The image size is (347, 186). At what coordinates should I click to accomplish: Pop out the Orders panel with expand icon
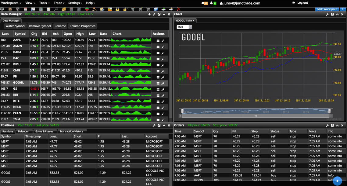point(332,125)
